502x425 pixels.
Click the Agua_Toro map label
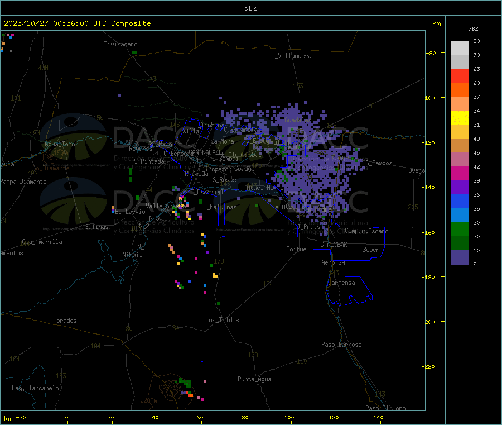tap(60, 144)
